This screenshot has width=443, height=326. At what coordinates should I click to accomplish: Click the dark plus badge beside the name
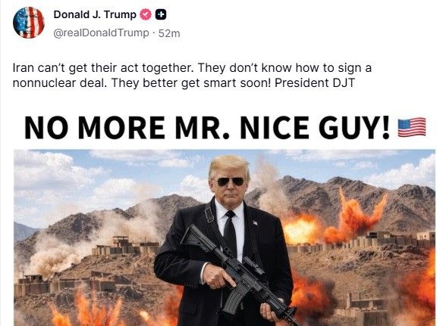(x=161, y=14)
